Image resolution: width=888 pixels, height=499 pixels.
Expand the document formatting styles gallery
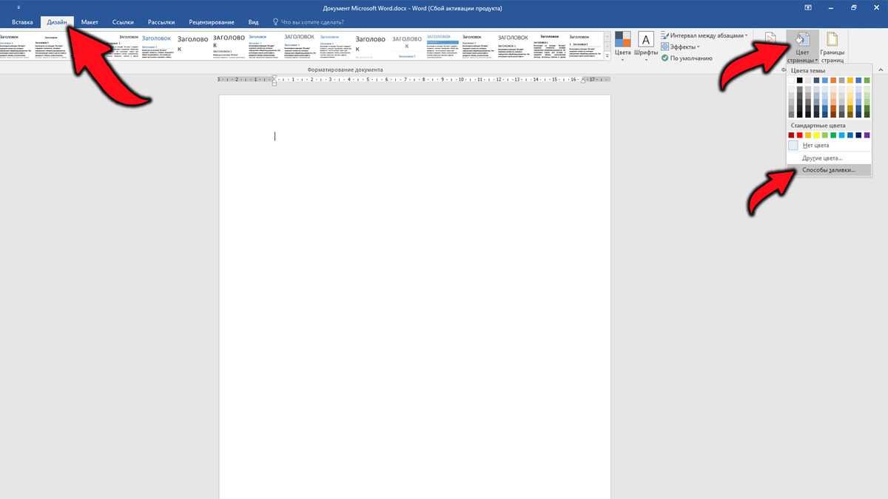pyautogui.click(x=608, y=55)
